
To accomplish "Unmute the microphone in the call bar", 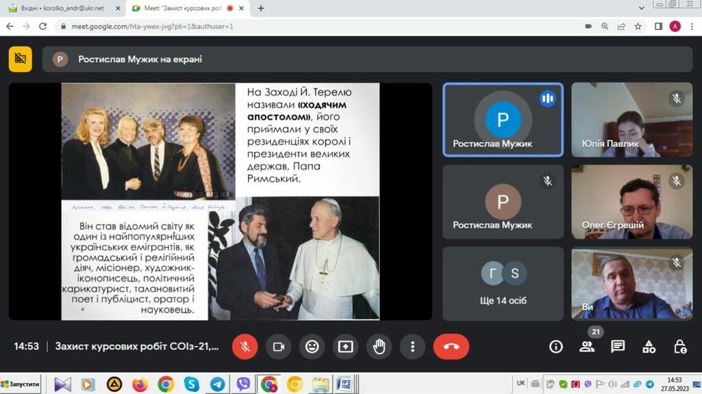I will 245,347.
